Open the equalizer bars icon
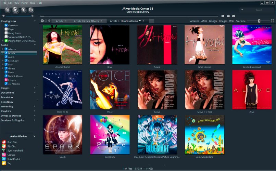 pyautogui.click(x=234, y=16)
